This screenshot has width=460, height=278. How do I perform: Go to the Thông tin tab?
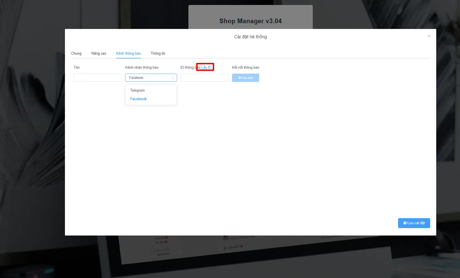[x=158, y=54]
